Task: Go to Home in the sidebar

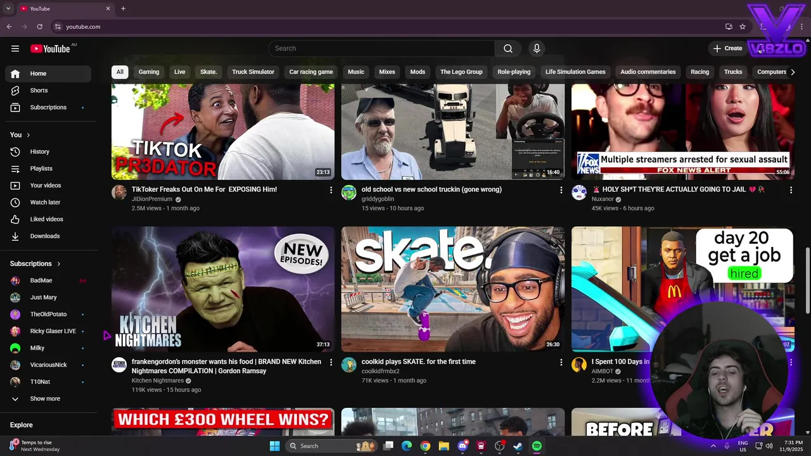Action: (x=48, y=73)
